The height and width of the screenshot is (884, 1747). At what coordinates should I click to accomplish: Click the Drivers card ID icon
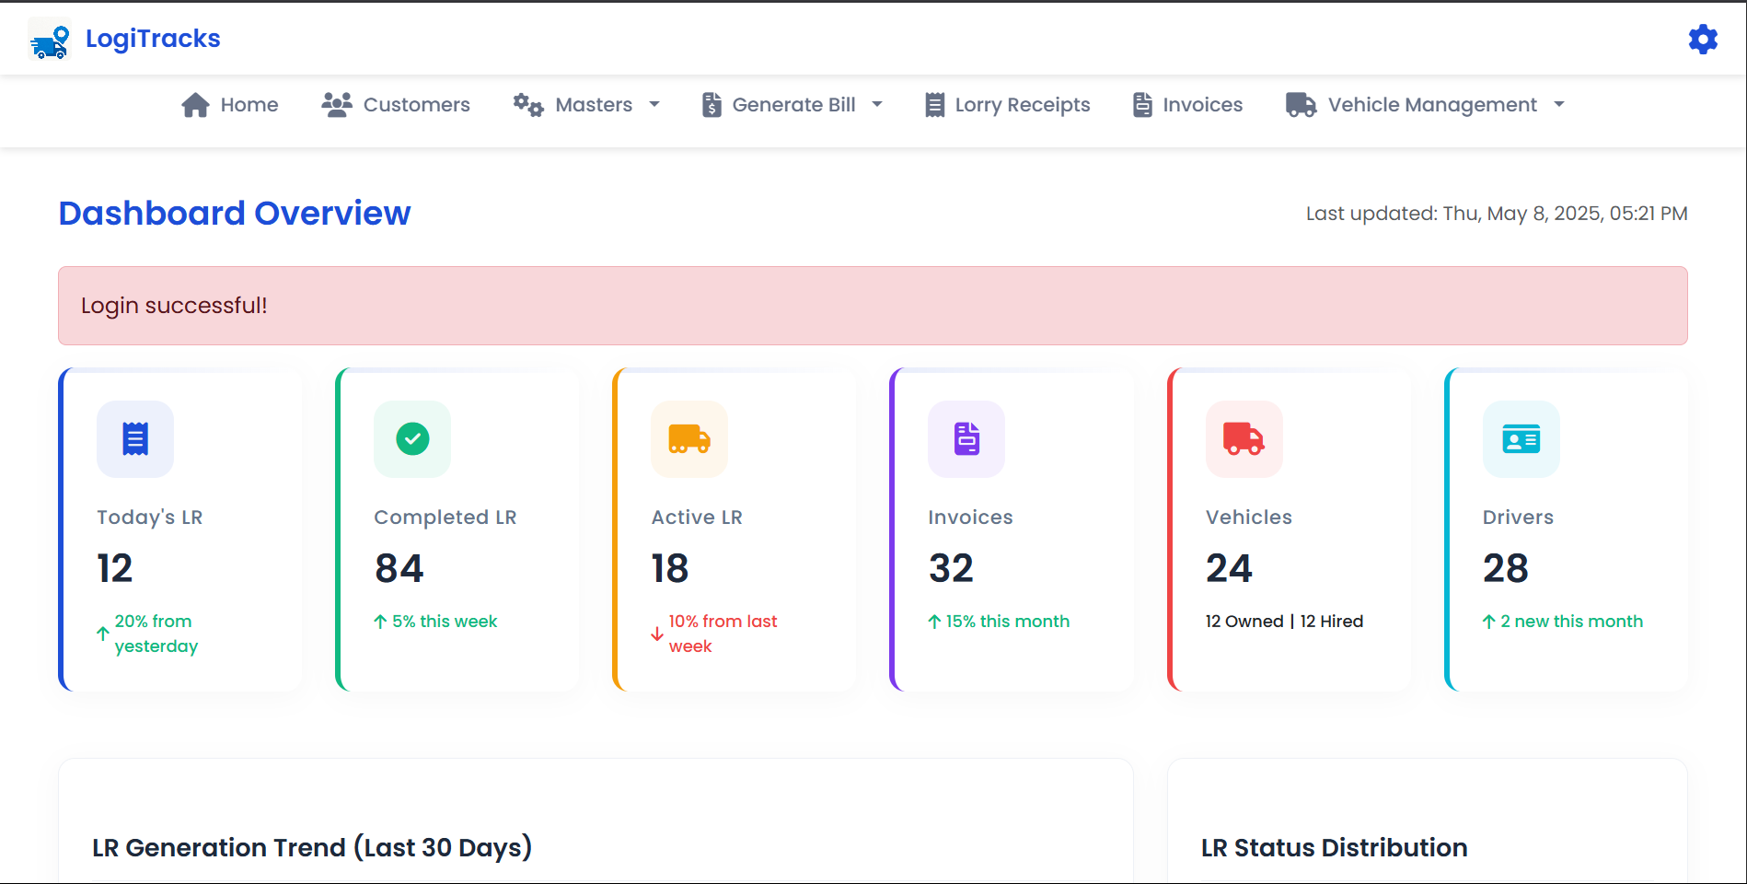[x=1521, y=439]
